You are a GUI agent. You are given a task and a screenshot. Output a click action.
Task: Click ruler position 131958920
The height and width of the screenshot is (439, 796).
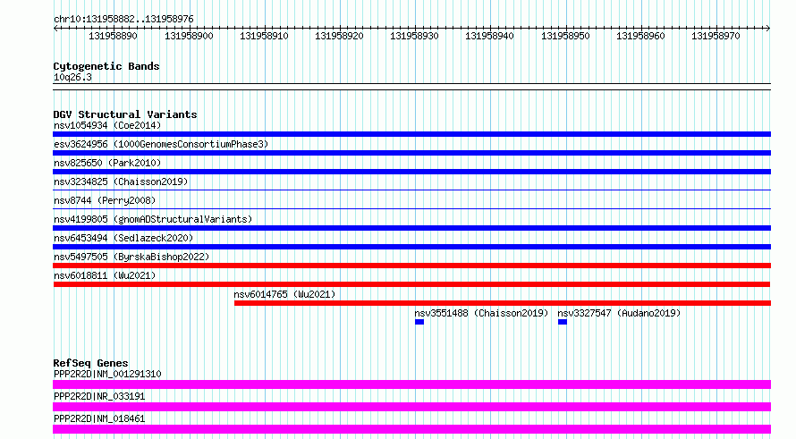click(339, 36)
